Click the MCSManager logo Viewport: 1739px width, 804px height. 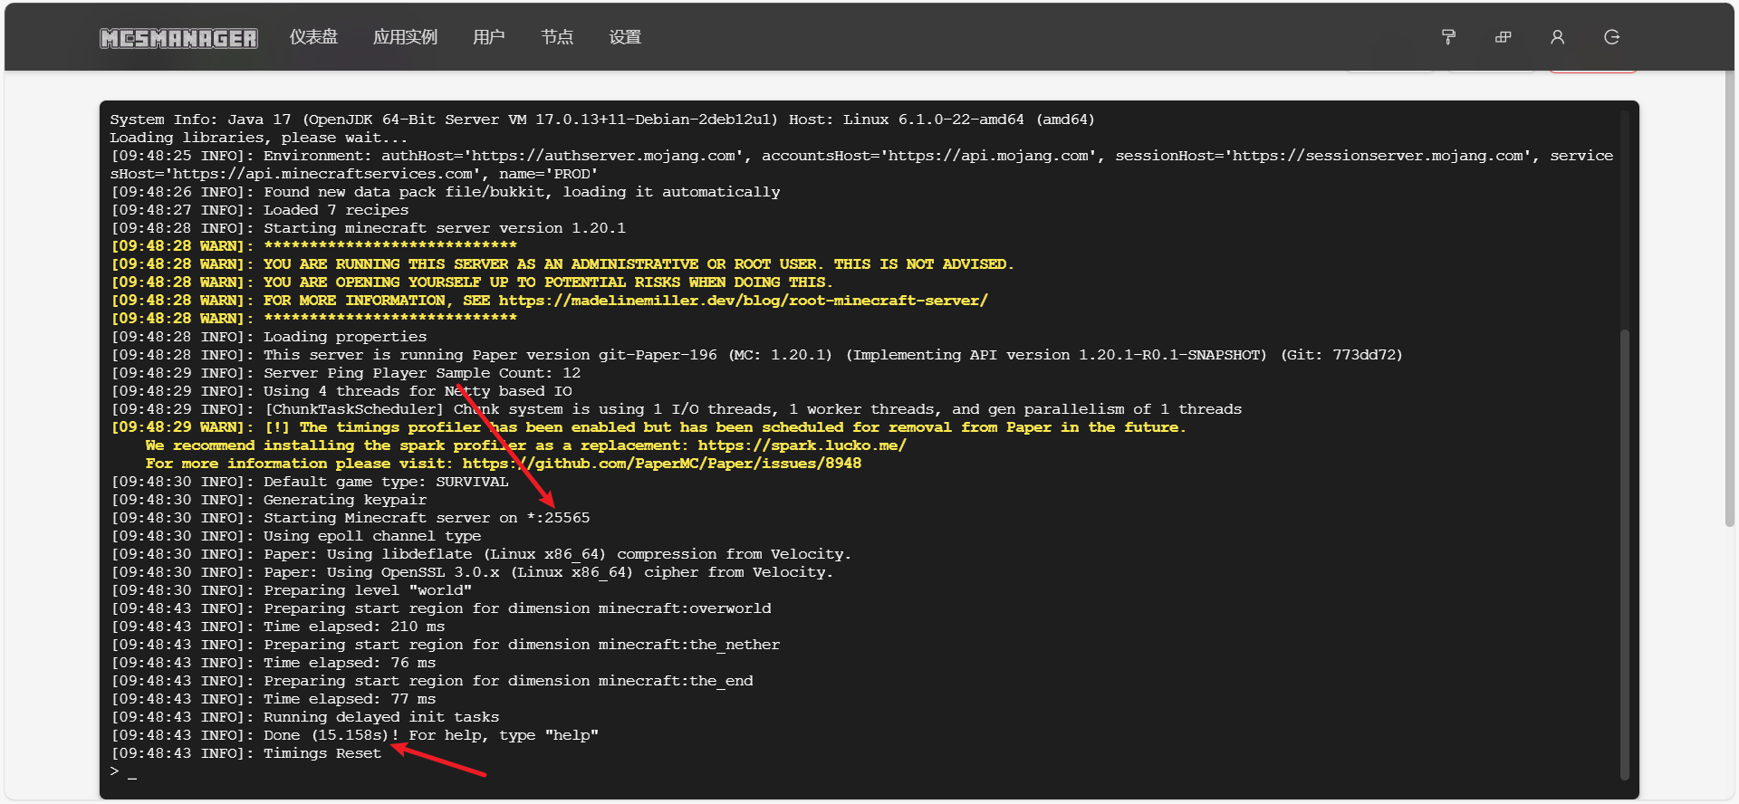pos(178,38)
